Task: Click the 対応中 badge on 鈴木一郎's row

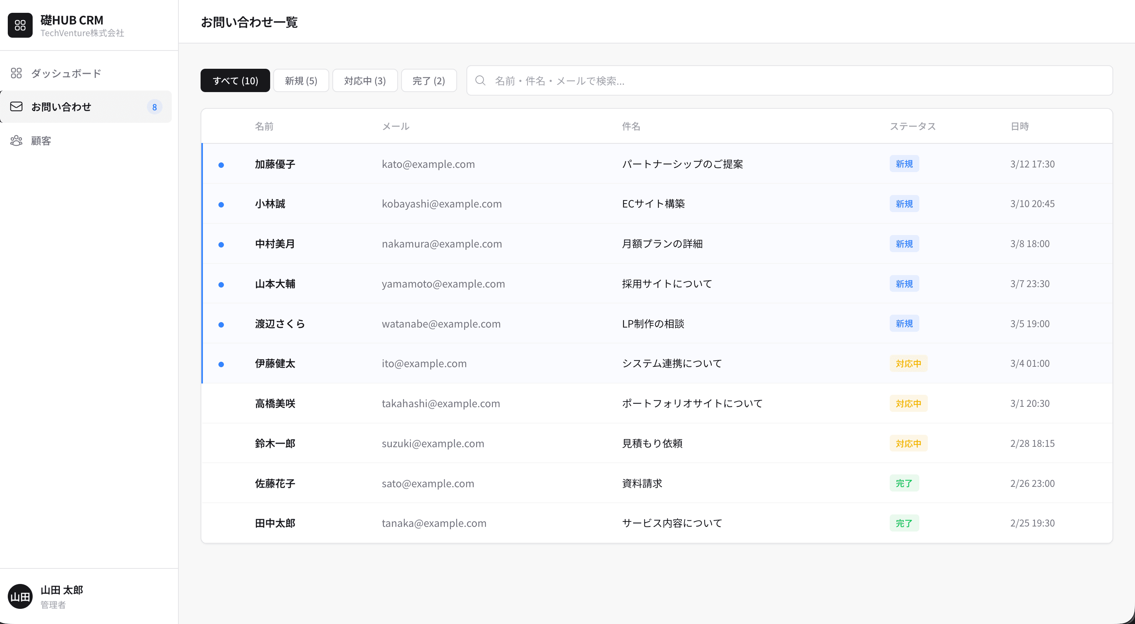Action: coord(908,443)
